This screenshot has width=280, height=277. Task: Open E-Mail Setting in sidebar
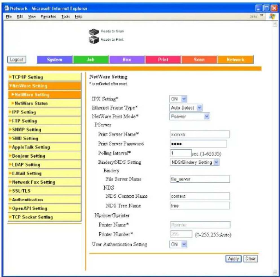coord(45,173)
